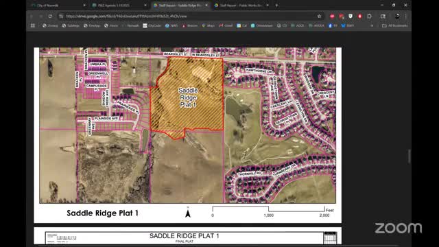This screenshot has width=439, height=247.
Task: Open the fourth globe bookmark
Action: pos(111,25)
